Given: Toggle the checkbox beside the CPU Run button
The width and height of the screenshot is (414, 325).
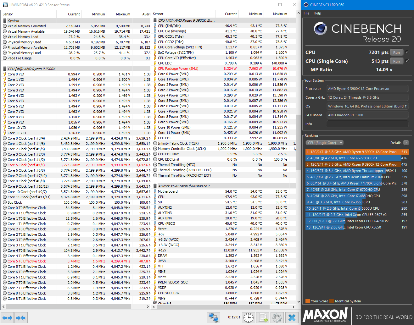Looking at the screenshot, I should click(x=407, y=52).
